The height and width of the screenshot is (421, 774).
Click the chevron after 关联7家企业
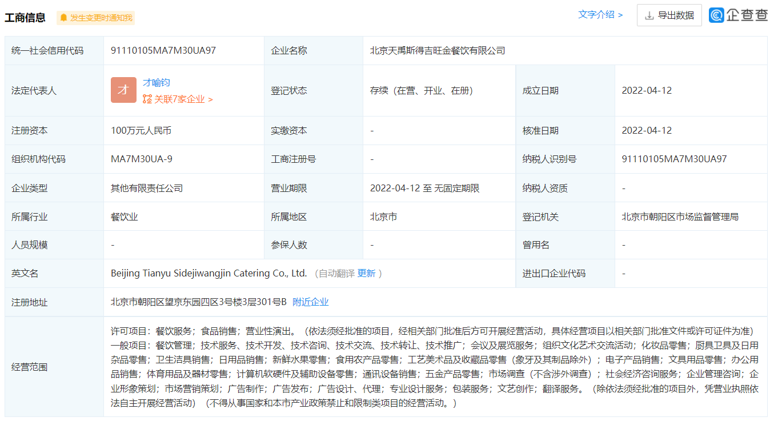point(209,98)
